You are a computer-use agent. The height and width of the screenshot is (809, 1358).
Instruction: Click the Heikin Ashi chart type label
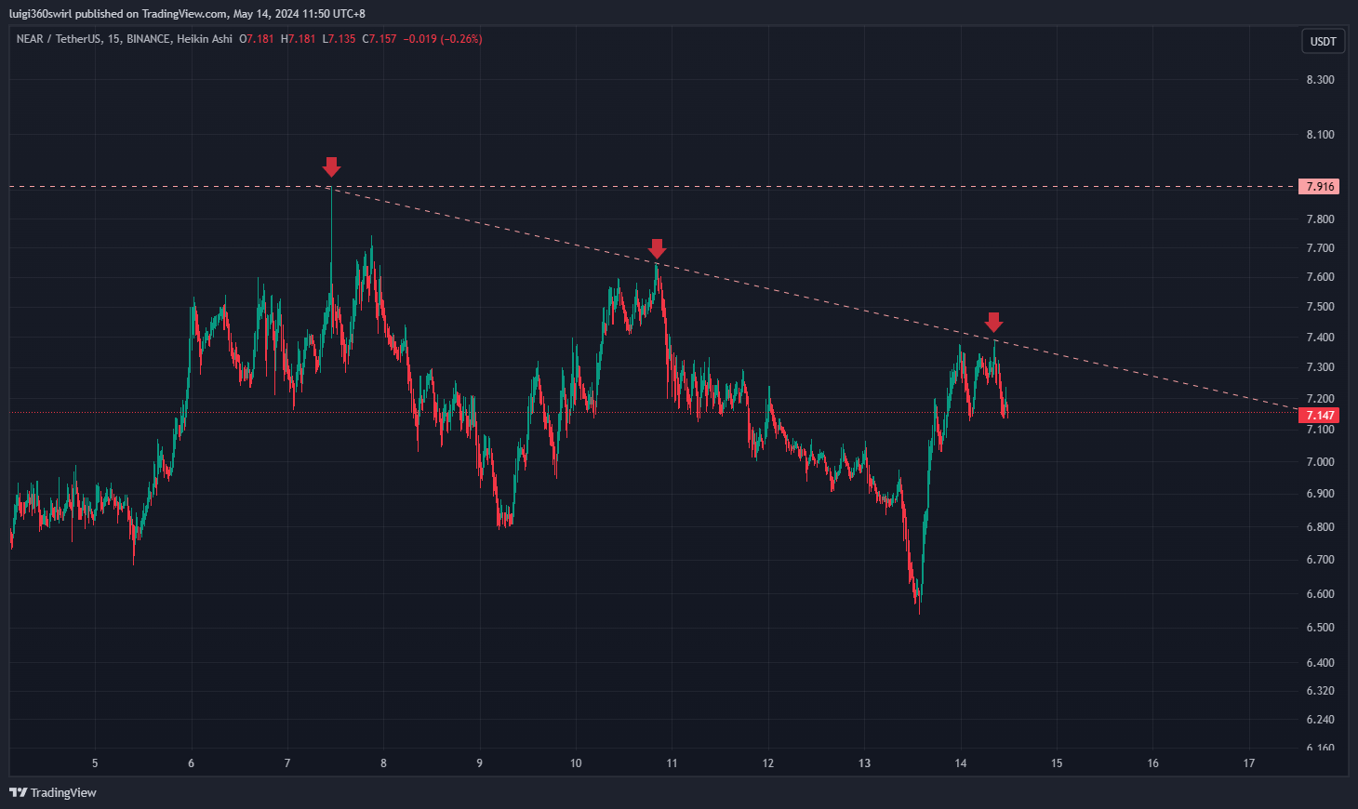tap(205, 39)
